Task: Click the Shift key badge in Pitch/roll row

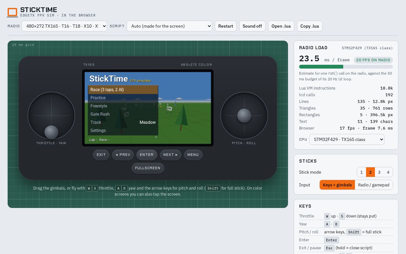Action: (354, 232)
